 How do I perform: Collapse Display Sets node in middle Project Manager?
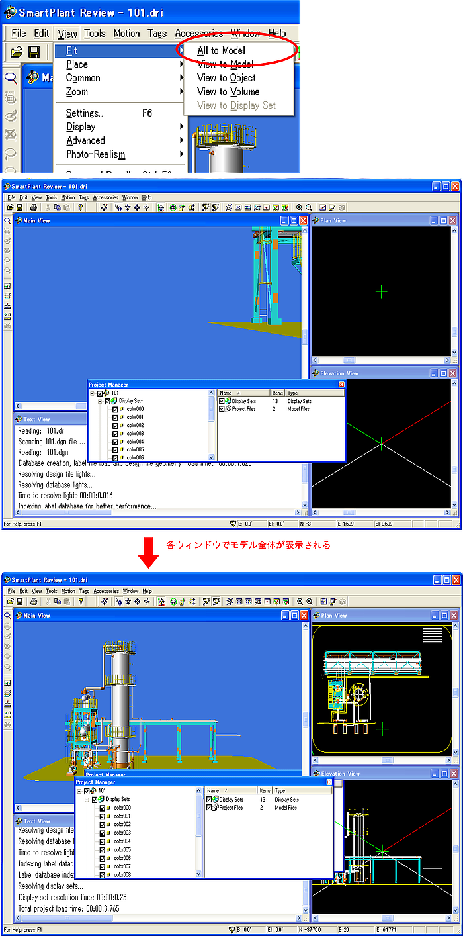click(100, 401)
